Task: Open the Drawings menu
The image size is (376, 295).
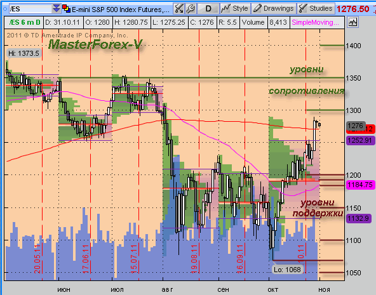Action: [274, 9]
